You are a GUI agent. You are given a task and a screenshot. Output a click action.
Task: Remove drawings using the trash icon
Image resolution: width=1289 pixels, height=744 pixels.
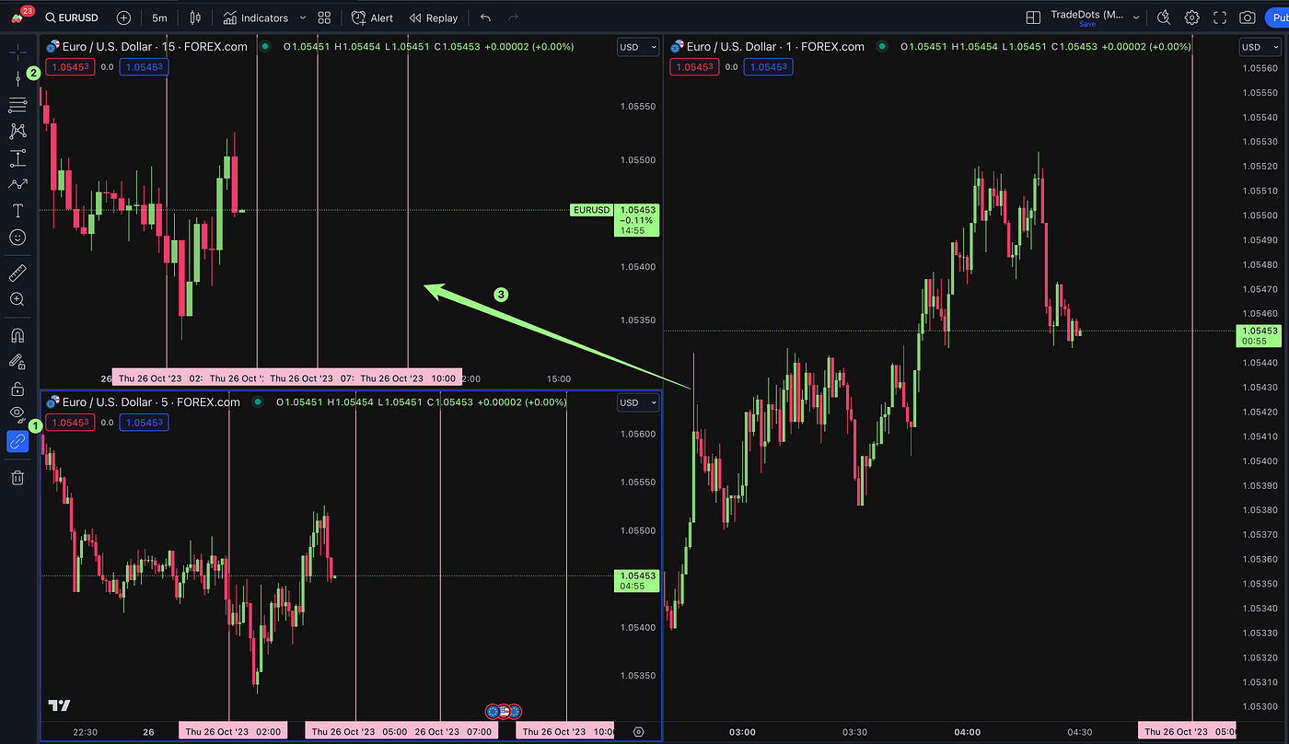click(x=17, y=477)
